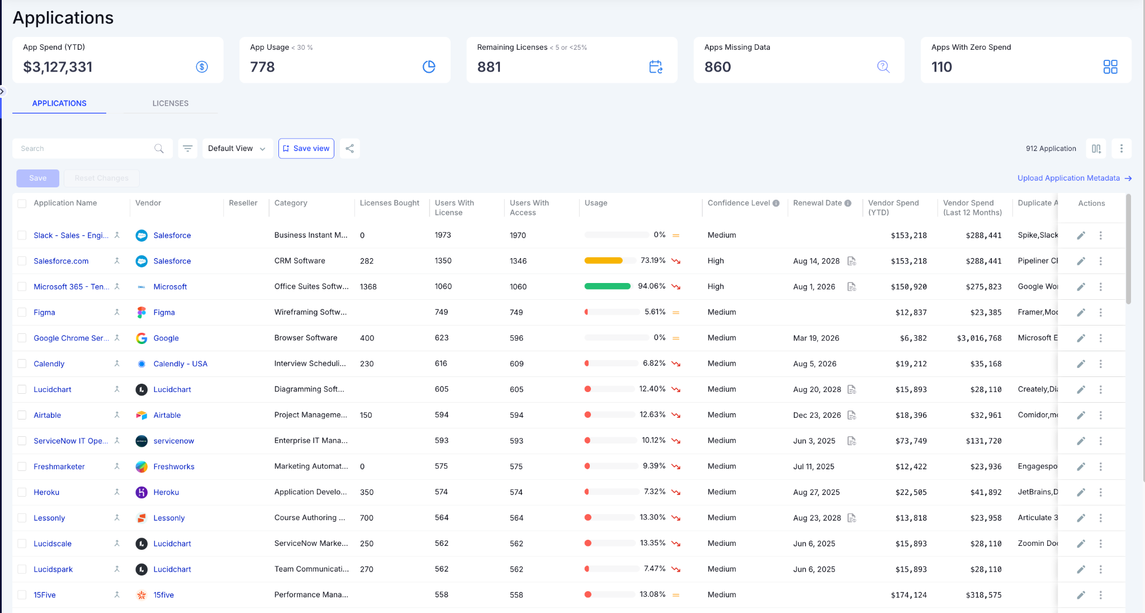Click the share view icon
The width and height of the screenshot is (1145, 613).
pos(350,148)
